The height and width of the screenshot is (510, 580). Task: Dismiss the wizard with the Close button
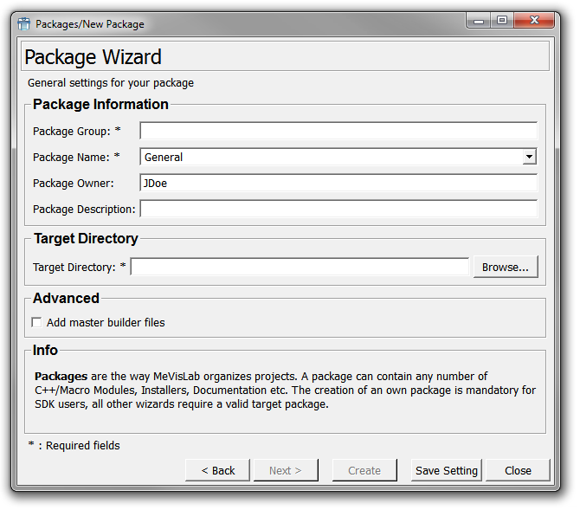tap(518, 470)
